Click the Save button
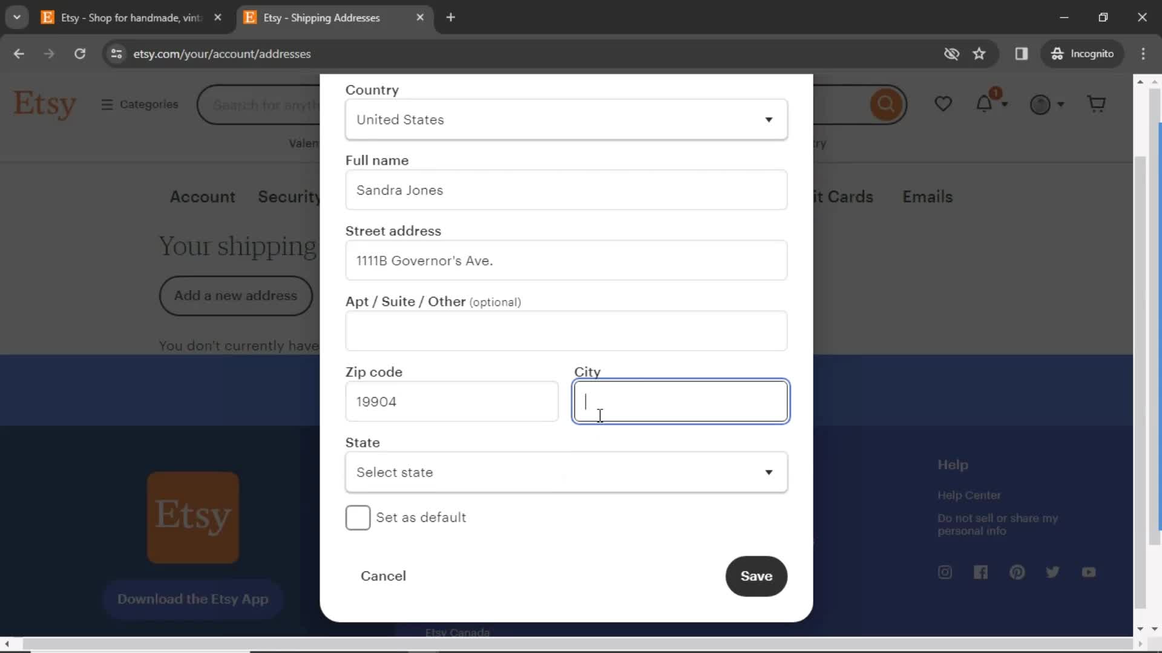The width and height of the screenshot is (1162, 653). tap(755, 576)
